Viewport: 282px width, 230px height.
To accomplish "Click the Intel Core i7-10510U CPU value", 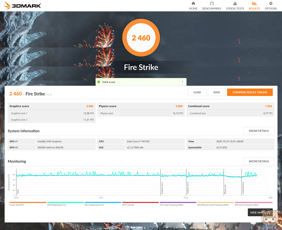I will [138, 141].
